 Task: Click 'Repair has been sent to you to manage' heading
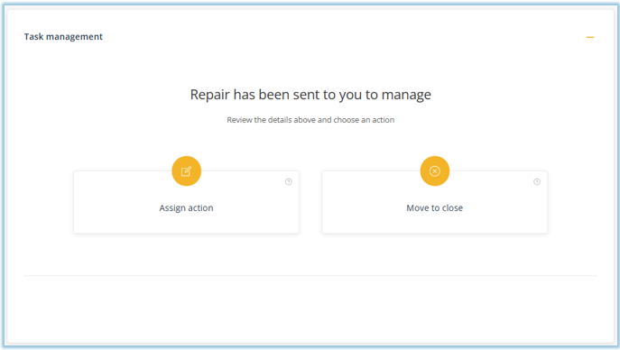click(310, 95)
